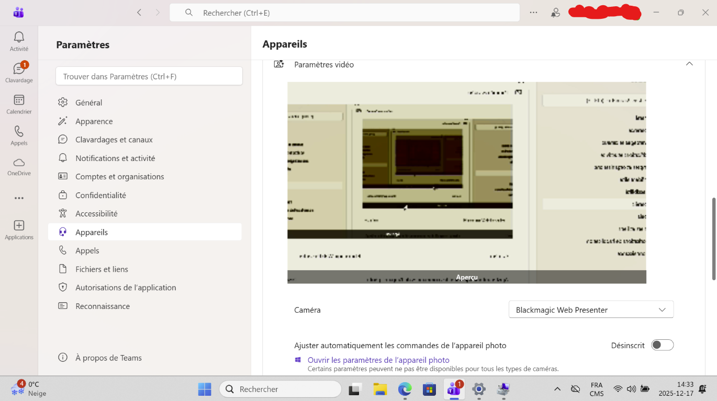Select Général settings category
Screen dimensions: 717x401
[144, 102]
